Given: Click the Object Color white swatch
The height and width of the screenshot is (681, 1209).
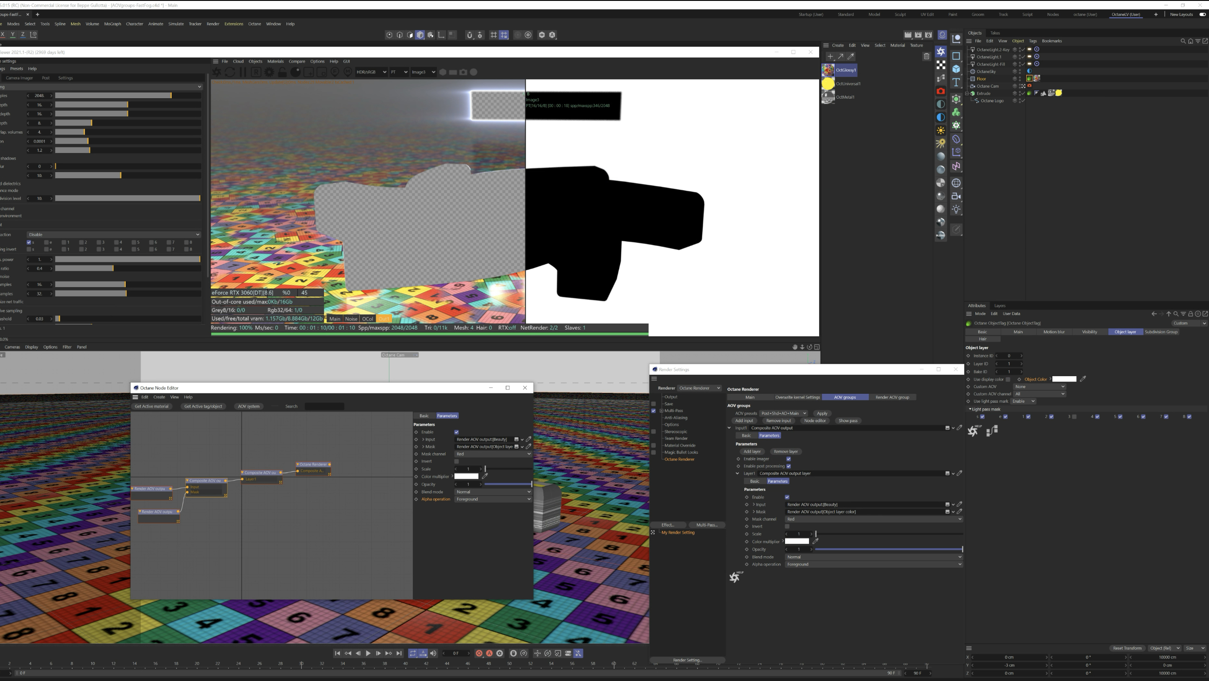Looking at the screenshot, I should click(1064, 379).
